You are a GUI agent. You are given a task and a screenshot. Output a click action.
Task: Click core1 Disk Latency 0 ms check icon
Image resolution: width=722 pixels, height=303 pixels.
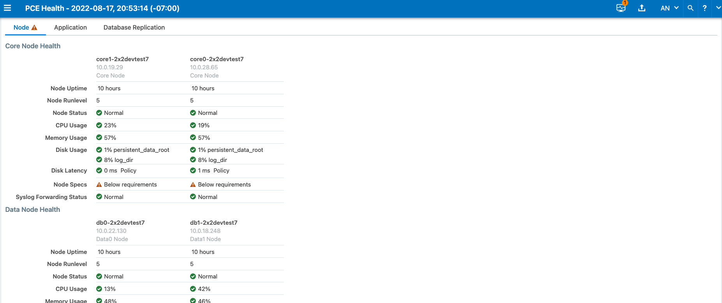pyautogui.click(x=99, y=171)
